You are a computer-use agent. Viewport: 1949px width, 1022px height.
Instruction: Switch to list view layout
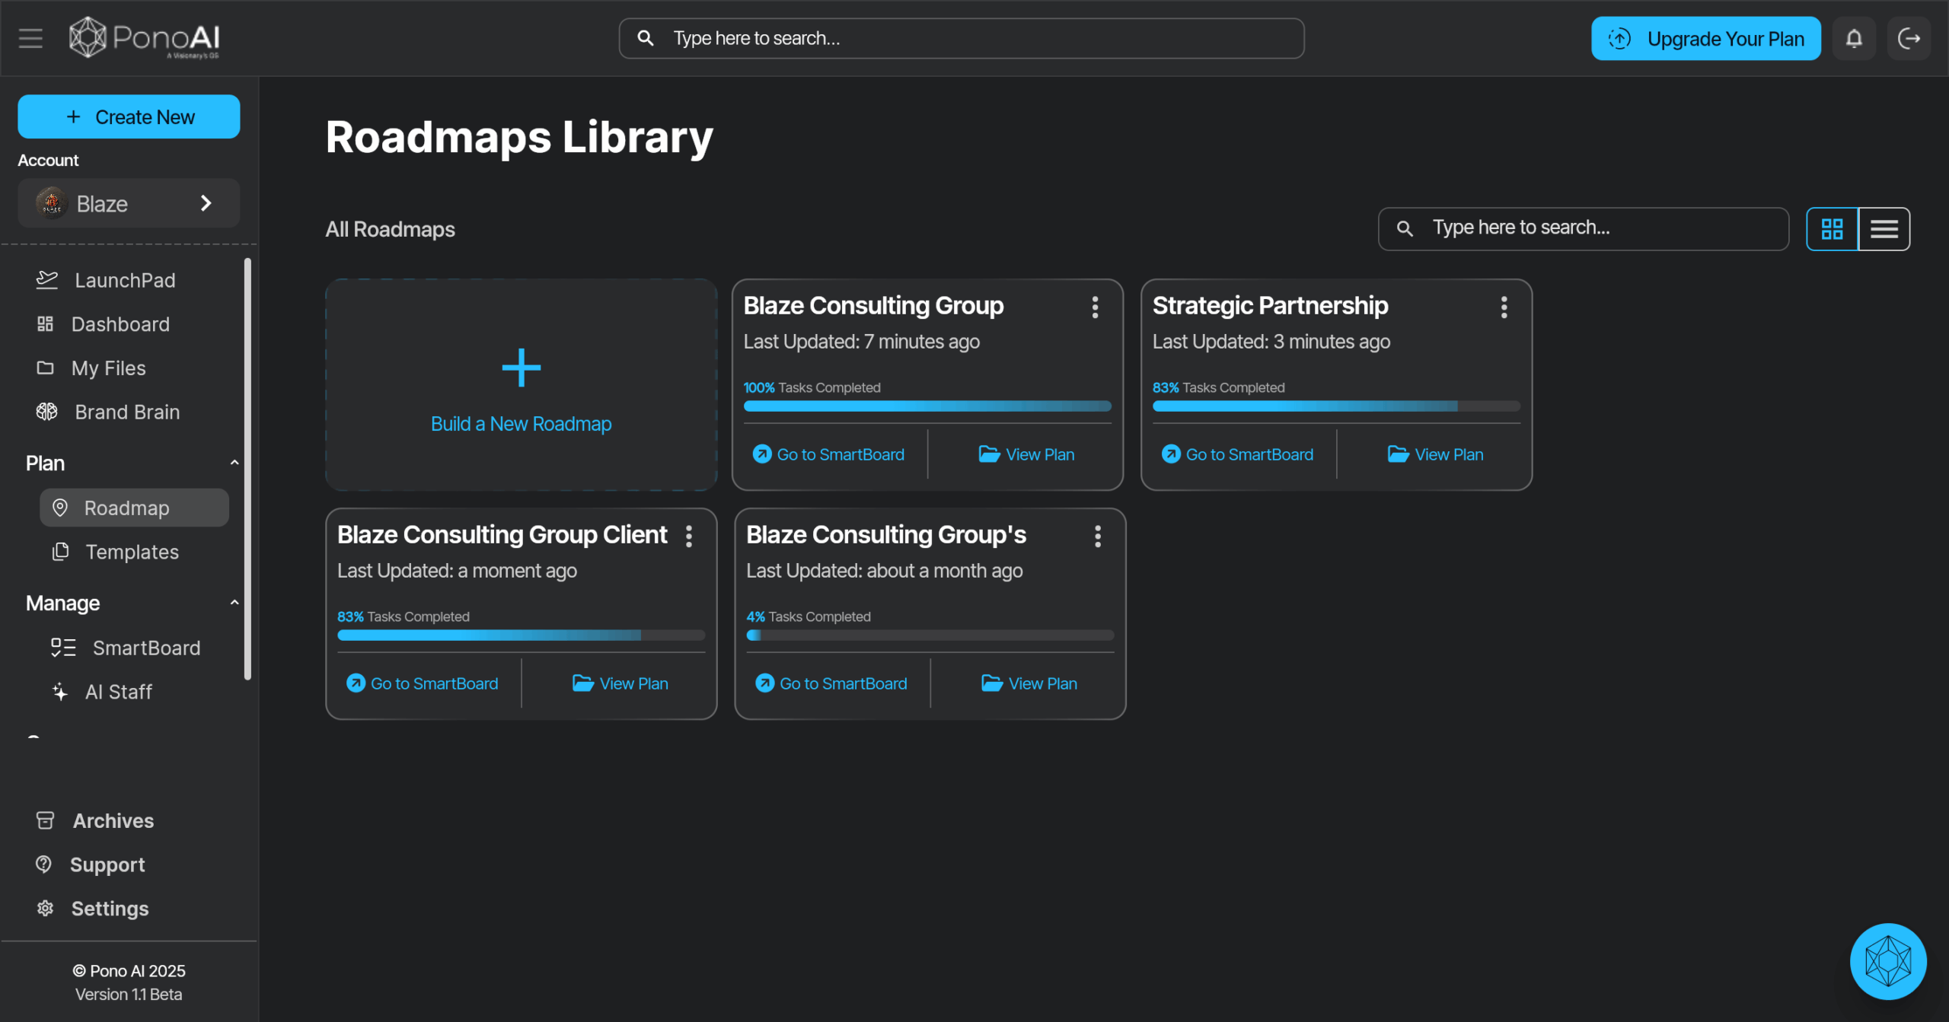click(x=1884, y=229)
